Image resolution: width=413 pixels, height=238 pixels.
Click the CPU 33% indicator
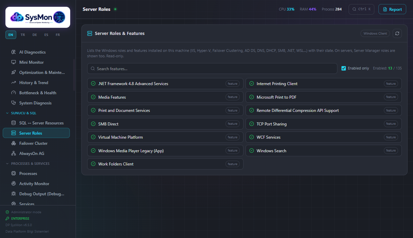(x=287, y=9)
